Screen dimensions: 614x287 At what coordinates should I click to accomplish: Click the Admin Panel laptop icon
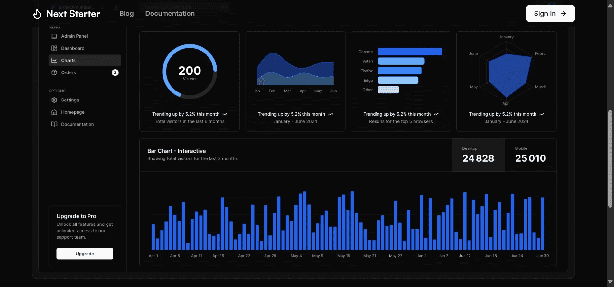point(54,36)
